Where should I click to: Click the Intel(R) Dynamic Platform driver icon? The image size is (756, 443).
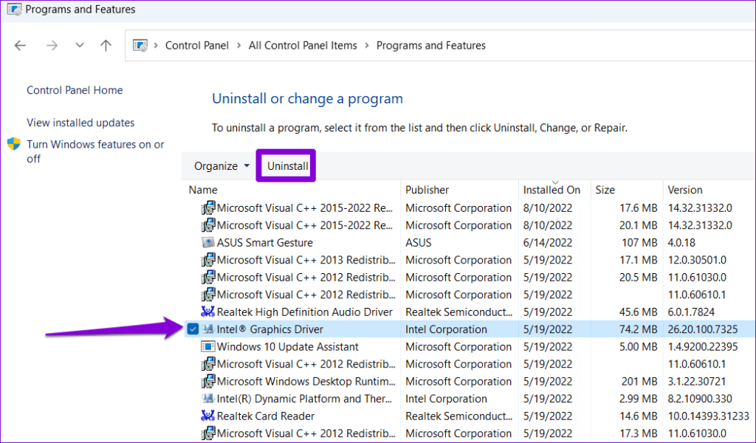[207, 398]
